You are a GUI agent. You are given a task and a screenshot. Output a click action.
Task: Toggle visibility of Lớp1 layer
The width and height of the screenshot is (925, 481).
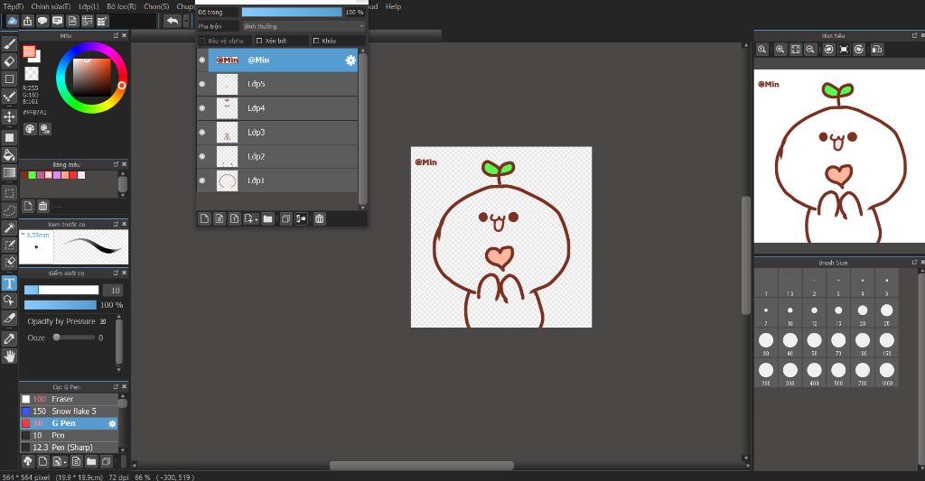click(202, 180)
